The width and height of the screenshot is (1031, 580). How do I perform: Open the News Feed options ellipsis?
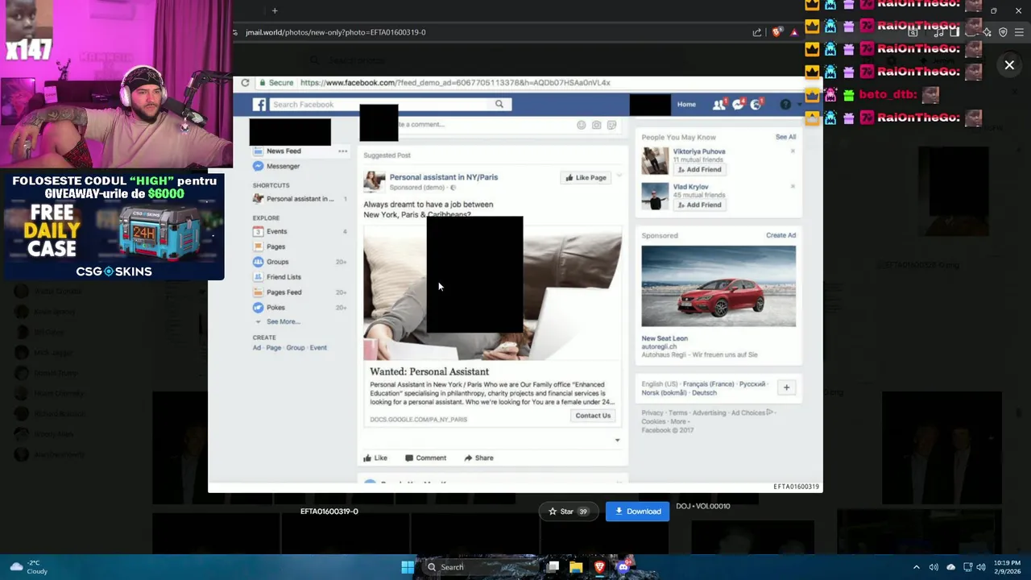click(342, 151)
